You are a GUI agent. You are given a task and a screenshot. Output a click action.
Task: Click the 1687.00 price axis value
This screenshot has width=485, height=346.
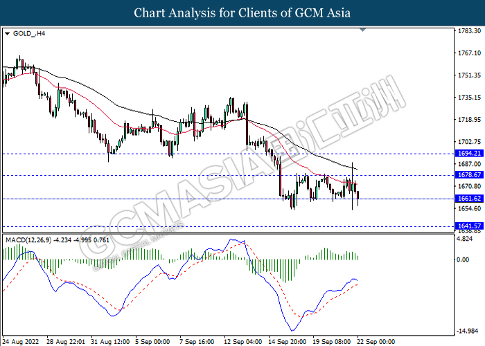469,164
